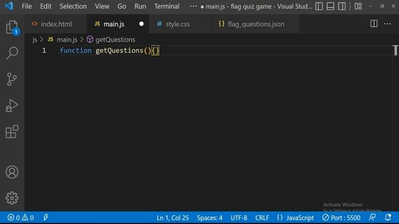Change end of line sequence CRLF
The height and width of the screenshot is (224, 399).
(262, 218)
